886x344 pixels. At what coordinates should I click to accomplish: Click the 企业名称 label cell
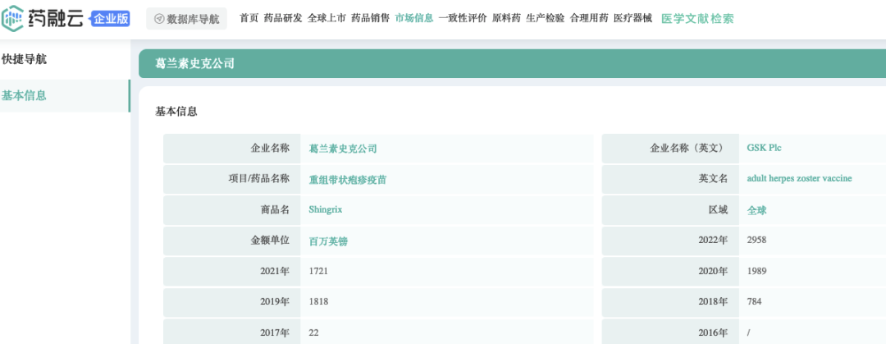pos(231,149)
